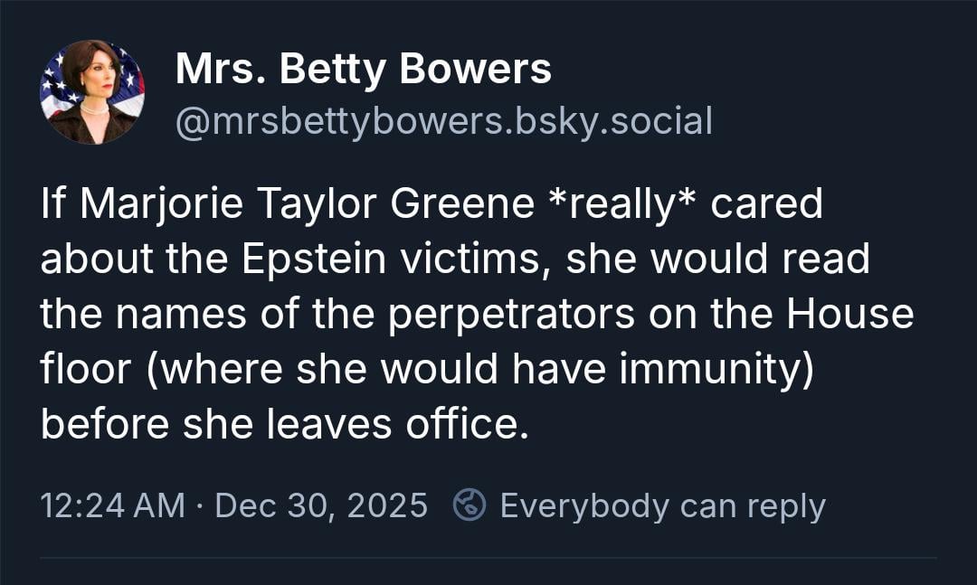977x585 pixels.
Task: Click the word "House" in the post
Action: (849, 314)
